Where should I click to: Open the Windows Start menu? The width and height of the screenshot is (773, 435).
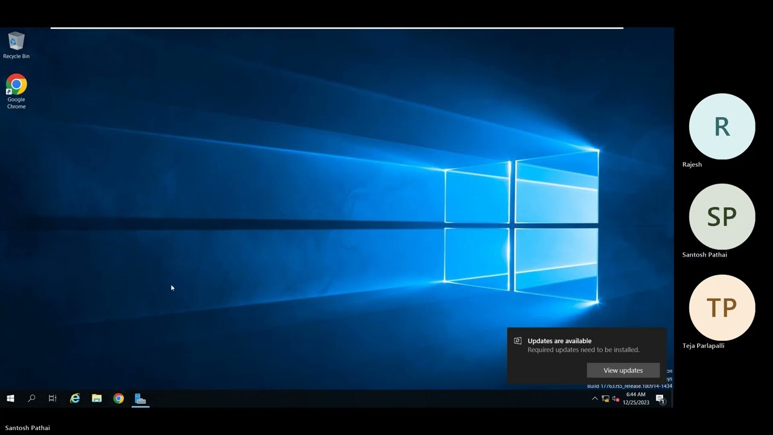coord(10,398)
